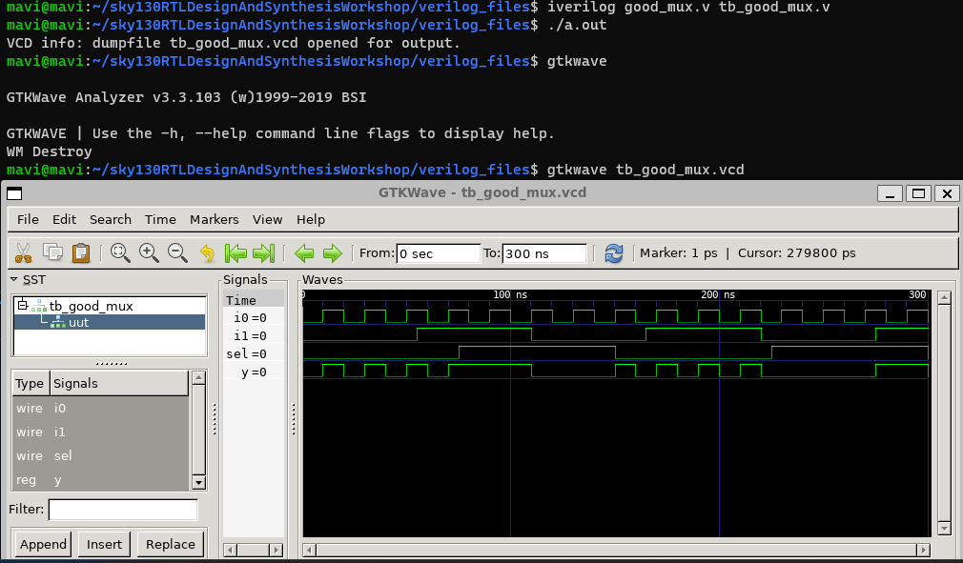Click the Paste Traces icon
Viewport: 963px width, 563px height.
coord(81,252)
